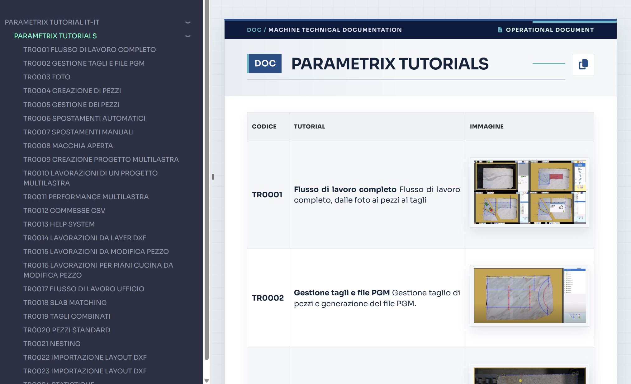
Task: Select TR0014 Lavorazioni da layer DXF
Action: [x=85, y=238]
